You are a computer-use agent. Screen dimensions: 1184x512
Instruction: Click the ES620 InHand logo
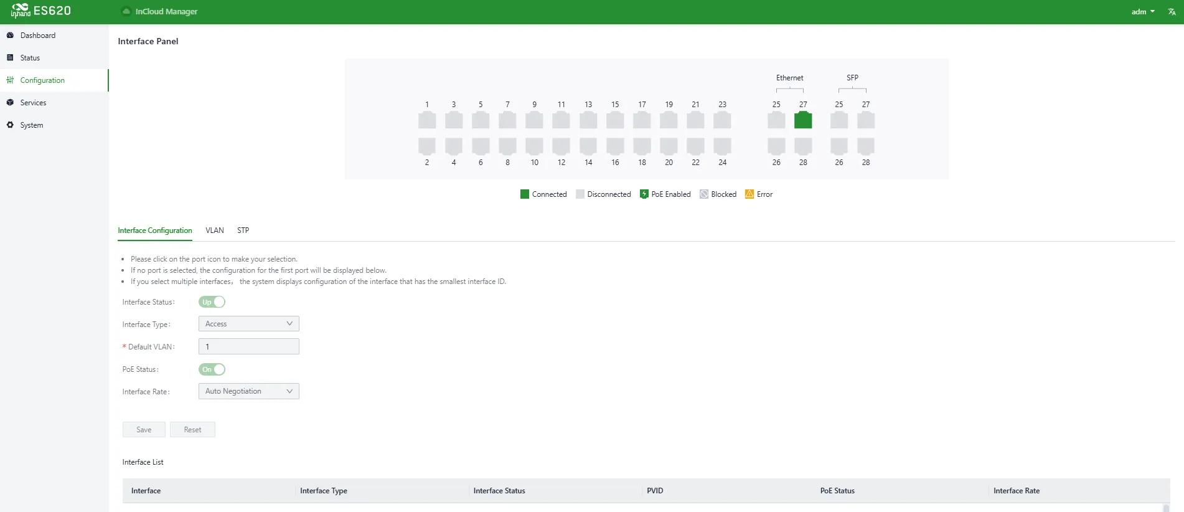(x=41, y=11)
